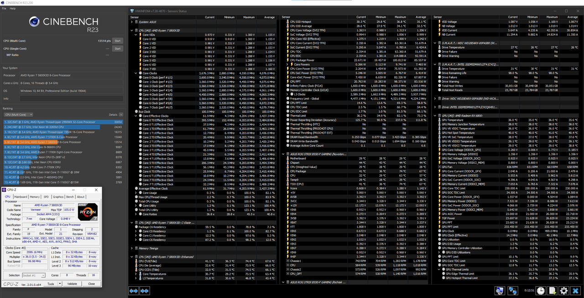The width and height of the screenshot is (584, 298).
Task: Expand the Core Powers sensor row
Action: pyautogui.click(x=287, y=64)
